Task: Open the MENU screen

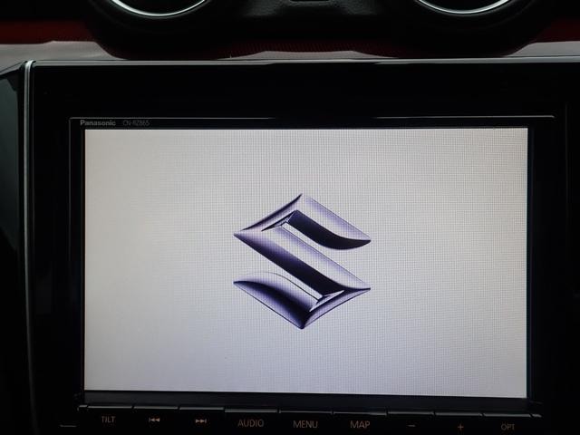Action: 305,424
